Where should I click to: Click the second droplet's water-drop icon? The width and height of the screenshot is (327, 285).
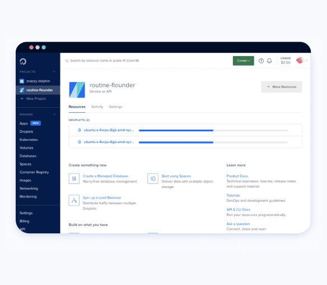point(80,142)
